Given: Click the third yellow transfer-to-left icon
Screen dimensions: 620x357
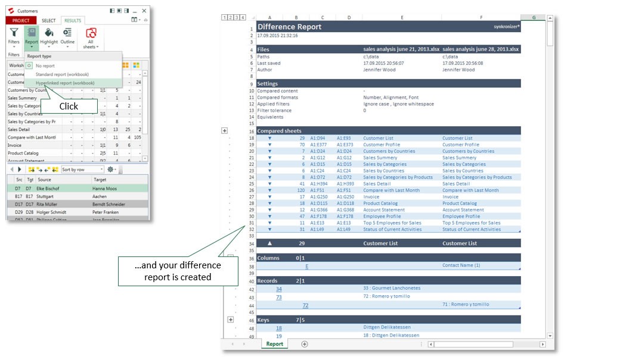Looking at the screenshot, I should pyautogui.click(x=47, y=169).
